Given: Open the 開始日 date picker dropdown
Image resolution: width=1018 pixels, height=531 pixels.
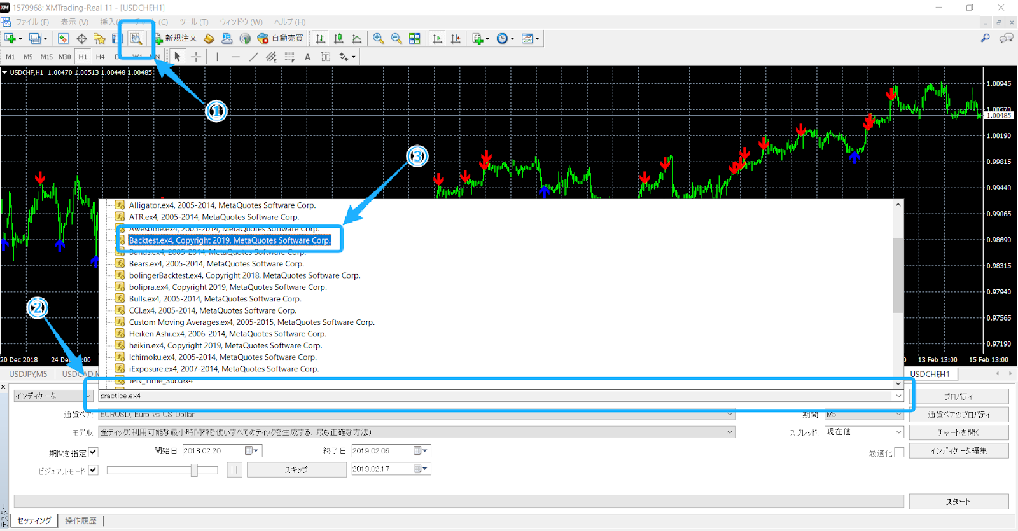Looking at the screenshot, I should pyautogui.click(x=253, y=450).
